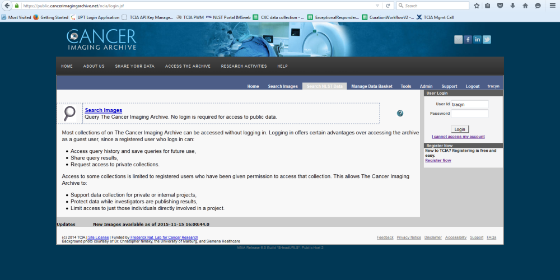Show bookmarks list icon
This screenshot has width=560, height=280.
(488, 6)
